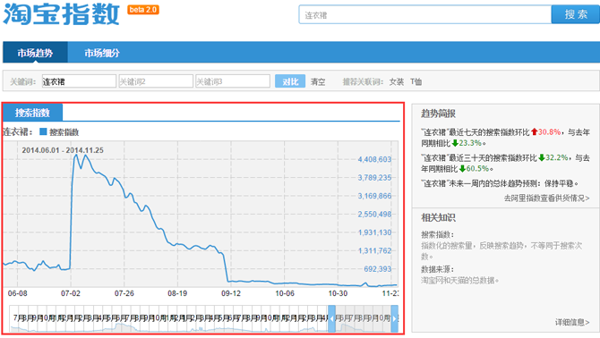Click y-axis value 3,789,235

[374, 178]
